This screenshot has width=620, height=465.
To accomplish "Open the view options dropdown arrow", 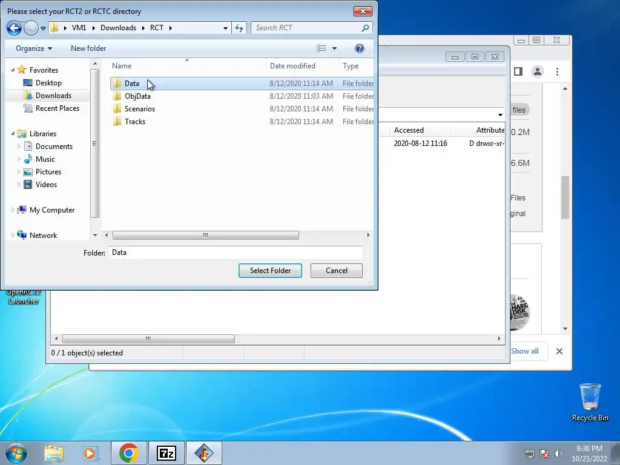I will point(334,48).
